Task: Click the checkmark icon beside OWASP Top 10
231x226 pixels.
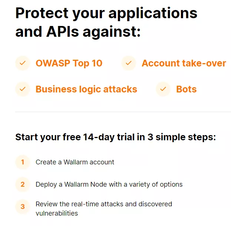Action: (23, 63)
